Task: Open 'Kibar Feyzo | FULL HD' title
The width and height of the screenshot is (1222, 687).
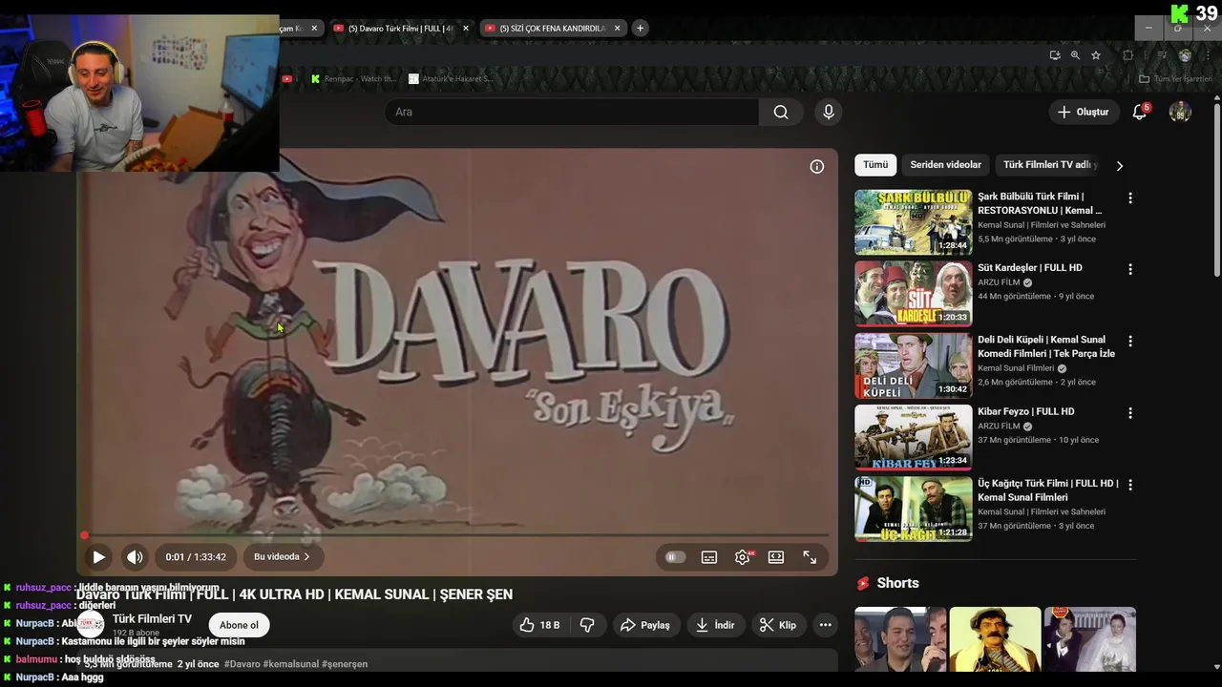Action: pyautogui.click(x=1026, y=411)
